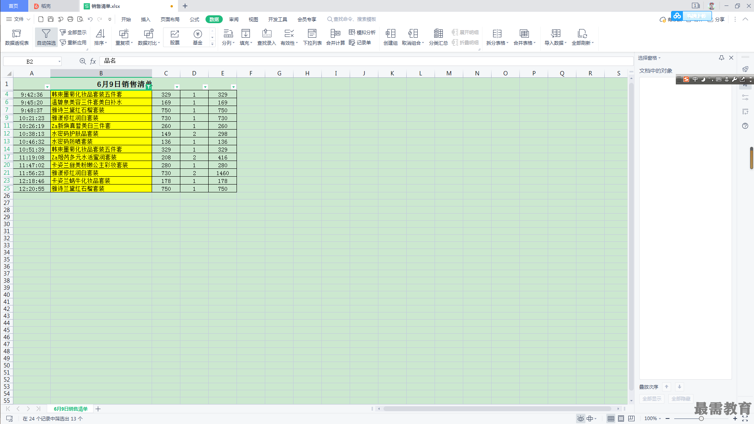Image resolution: width=754 pixels, height=424 pixels.
Task: Switch to the 审阅 ribbon tab
Action: point(234,19)
